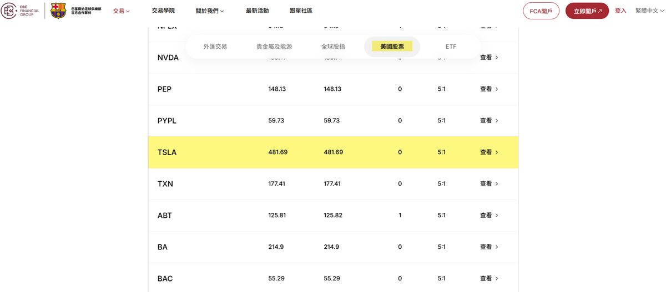Click 查看 link in TXN row
The width and height of the screenshot is (666, 292).
point(489,184)
